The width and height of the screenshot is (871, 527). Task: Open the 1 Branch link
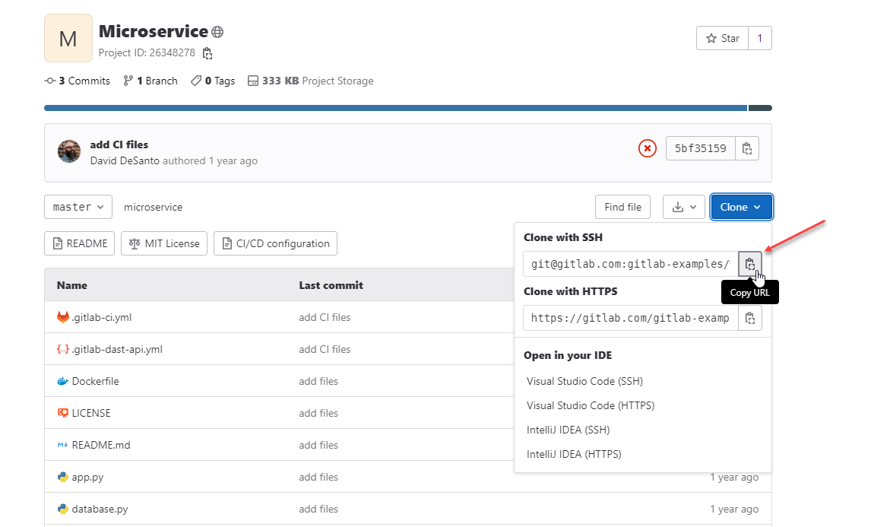pos(150,81)
